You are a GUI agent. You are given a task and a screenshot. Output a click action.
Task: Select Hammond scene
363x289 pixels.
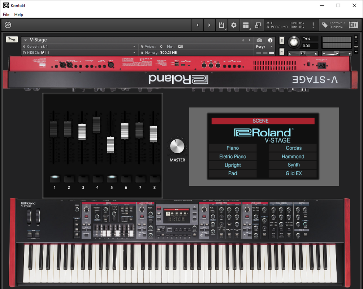click(x=293, y=157)
